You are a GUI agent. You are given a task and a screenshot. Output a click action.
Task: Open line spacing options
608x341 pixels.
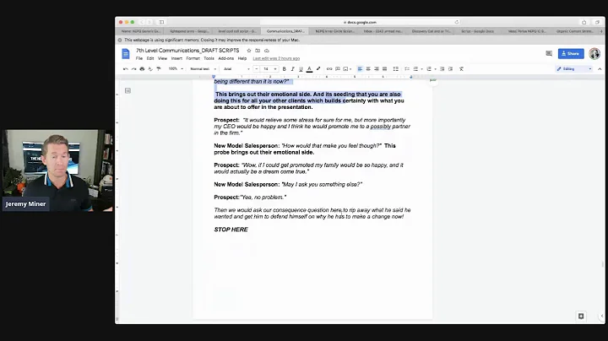click(395, 69)
